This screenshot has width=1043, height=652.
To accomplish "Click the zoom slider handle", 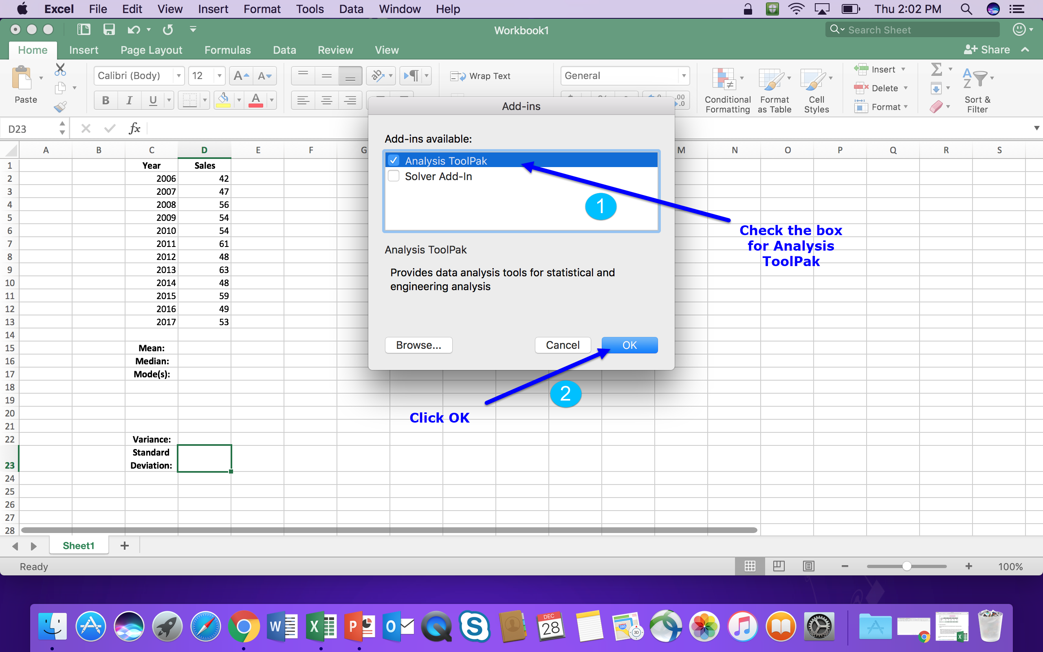I will coord(907,566).
